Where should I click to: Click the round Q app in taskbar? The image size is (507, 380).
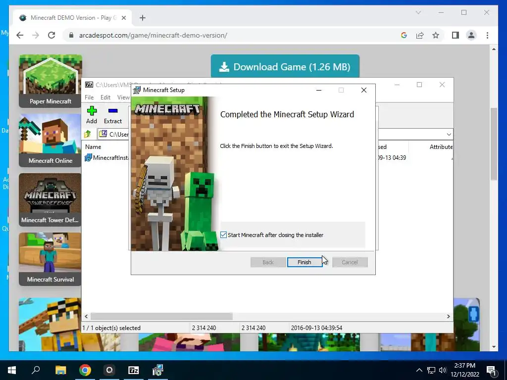point(109,370)
